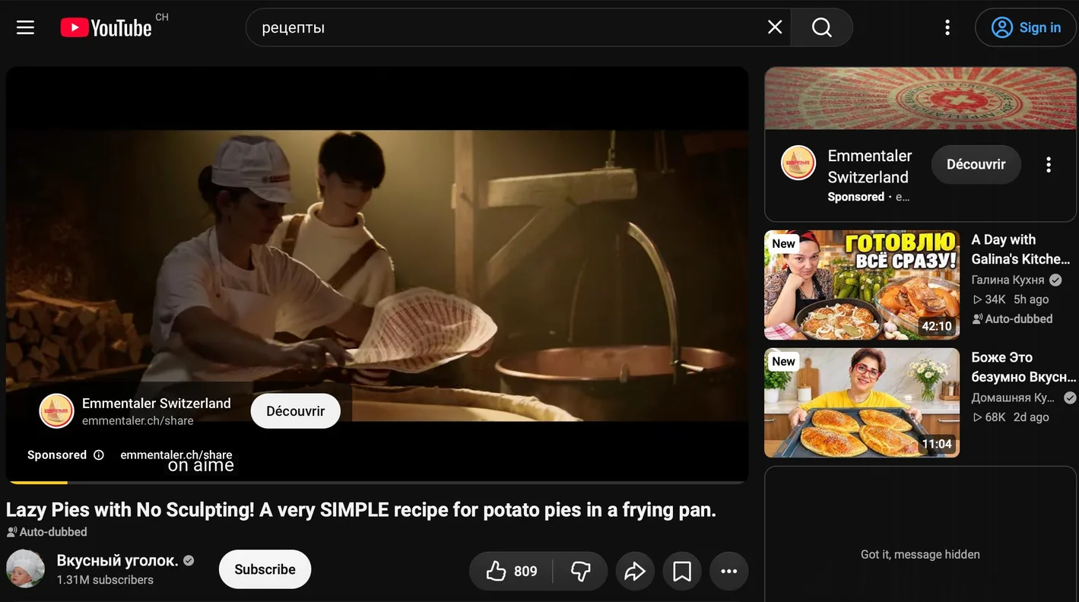Screen dimensions: 1079x602
Task: Click Découvrir button on video ad overlay
Action: (296, 411)
